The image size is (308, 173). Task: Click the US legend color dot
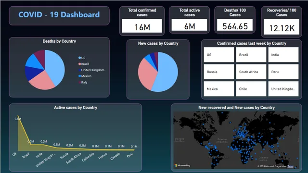click(79, 58)
